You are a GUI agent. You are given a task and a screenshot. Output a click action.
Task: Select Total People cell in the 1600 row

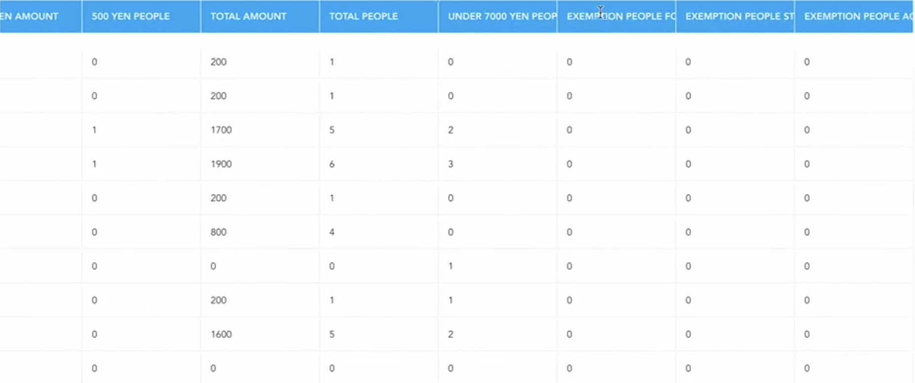[x=332, y=334]
